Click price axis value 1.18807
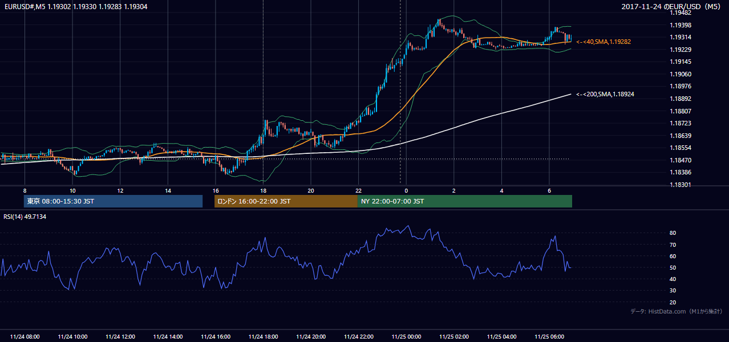This screenshot has width=729, height=342. [x=681, y=111]
